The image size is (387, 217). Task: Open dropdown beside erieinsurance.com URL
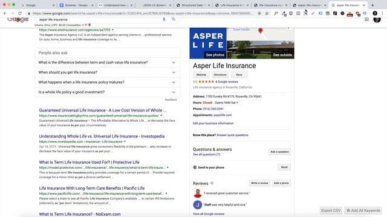[113, 30]
